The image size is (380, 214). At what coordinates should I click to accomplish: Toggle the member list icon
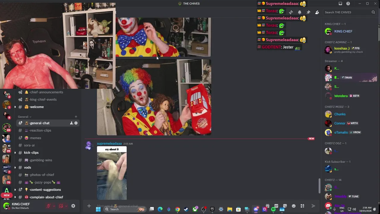click(x=317, y=12)
